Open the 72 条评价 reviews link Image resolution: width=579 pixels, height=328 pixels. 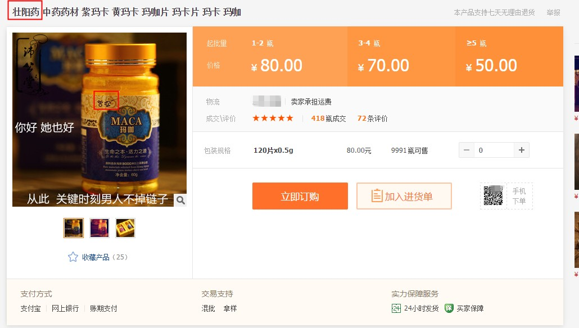pos(372,119)
